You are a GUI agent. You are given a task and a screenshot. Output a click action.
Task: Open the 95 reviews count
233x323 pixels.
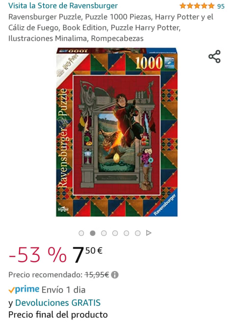pos(221,6)
